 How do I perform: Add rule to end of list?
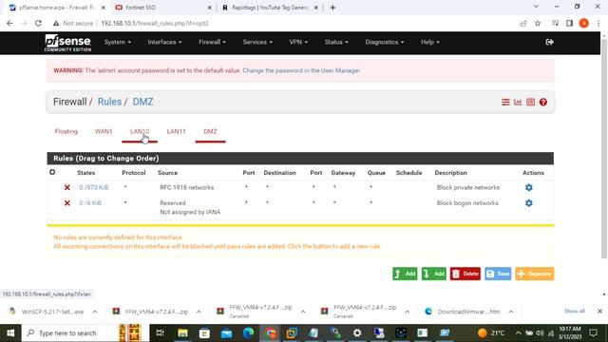[434, 274]
